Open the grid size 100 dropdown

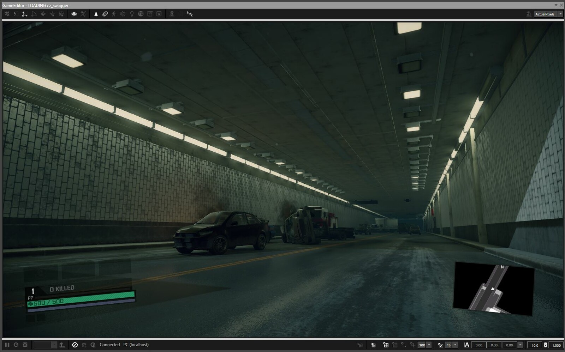(429, 345)
